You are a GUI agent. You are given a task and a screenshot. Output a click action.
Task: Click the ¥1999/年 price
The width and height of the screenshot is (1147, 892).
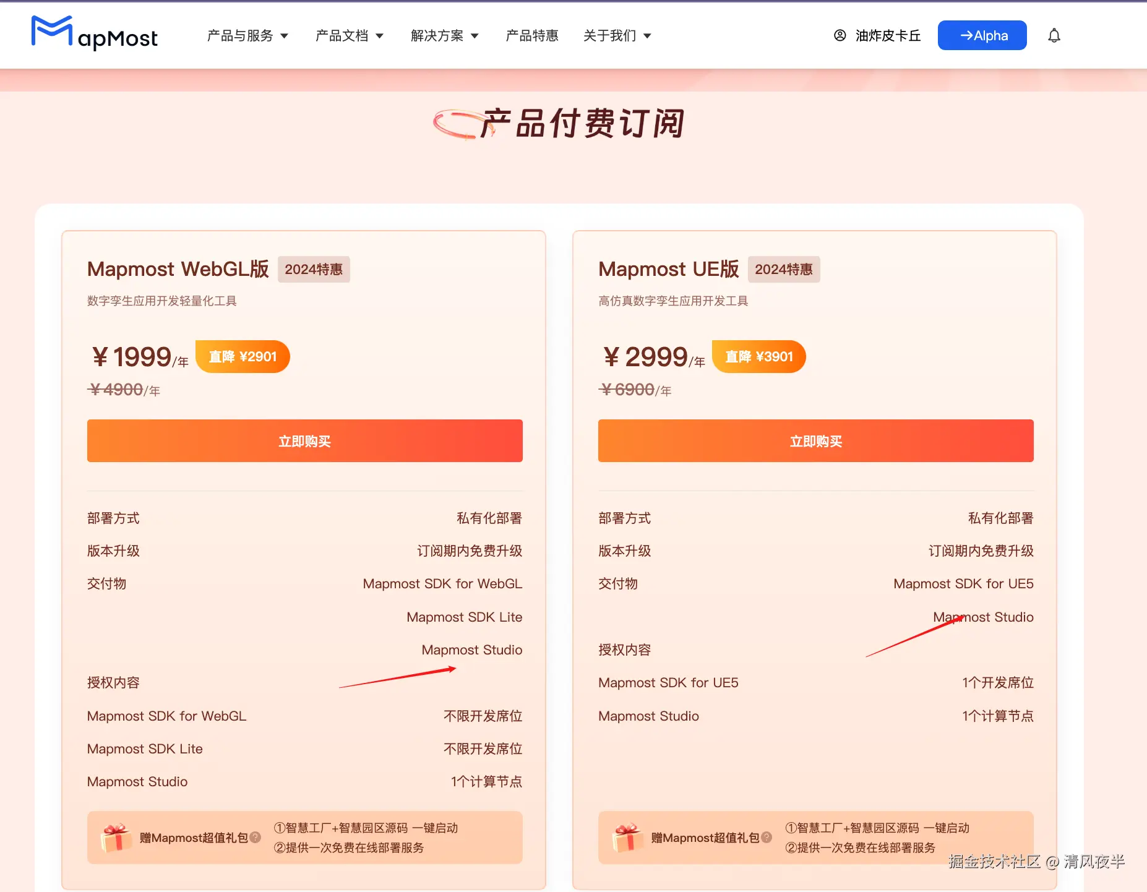(140, 357)
